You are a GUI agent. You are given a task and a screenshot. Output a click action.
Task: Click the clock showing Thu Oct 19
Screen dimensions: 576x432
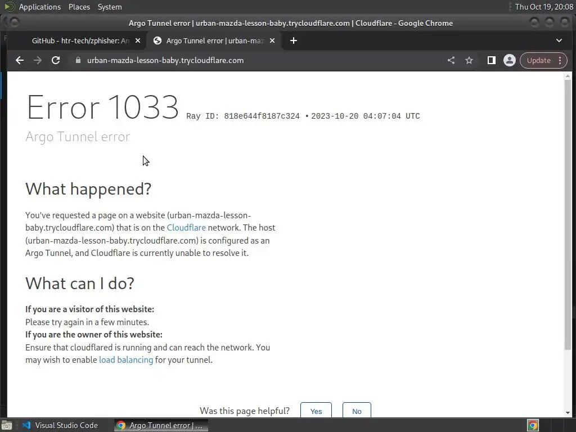(x=544, y=7)
